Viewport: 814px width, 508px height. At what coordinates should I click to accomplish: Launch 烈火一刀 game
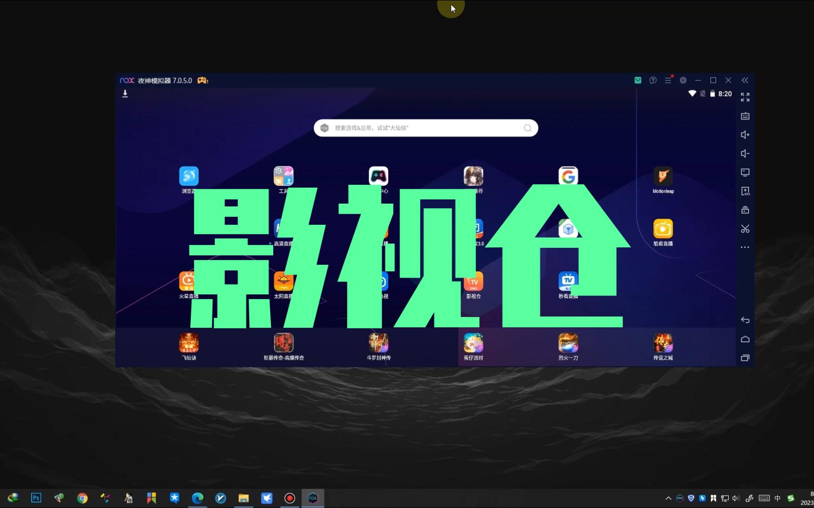click(x=568, y=343)
